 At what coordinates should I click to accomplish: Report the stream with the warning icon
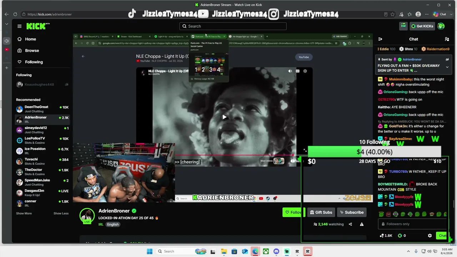(x=362, y=224)
